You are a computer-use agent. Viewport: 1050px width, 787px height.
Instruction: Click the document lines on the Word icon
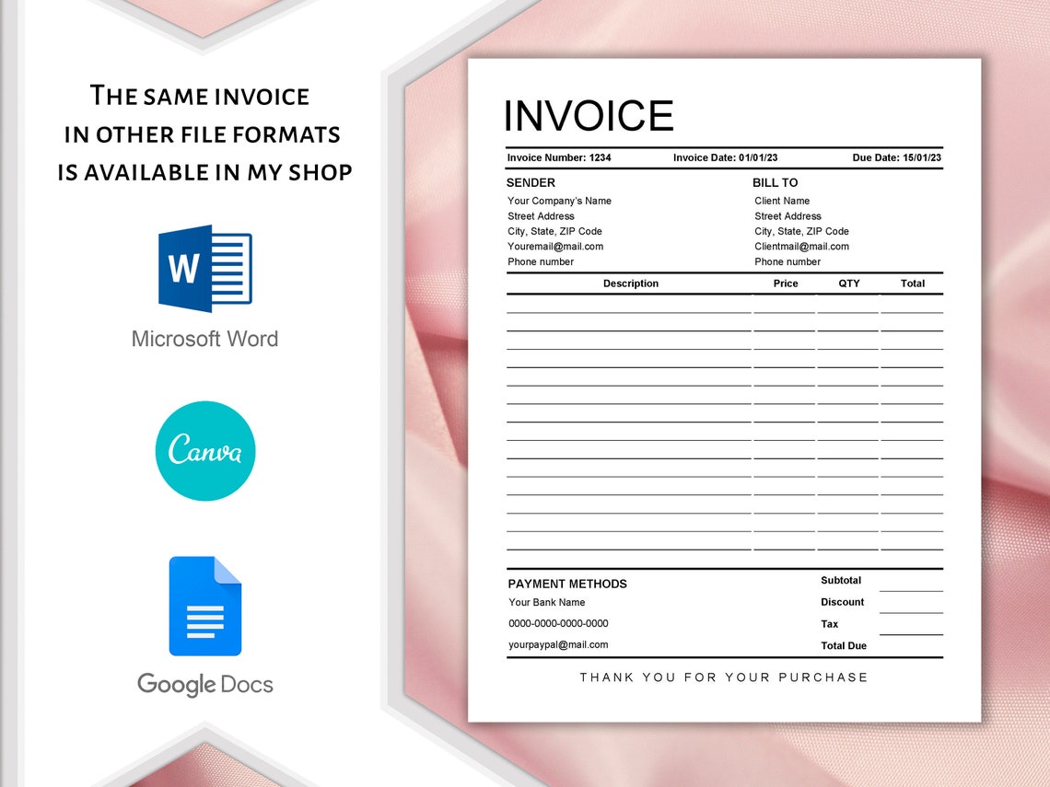(x=229, y=269)
